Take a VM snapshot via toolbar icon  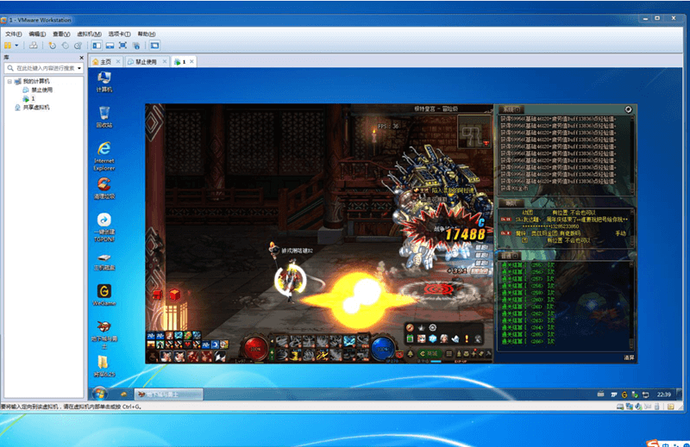(52, 46)
